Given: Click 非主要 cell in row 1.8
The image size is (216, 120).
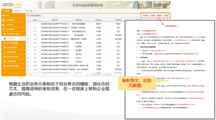Looking at the screenshot, I should tap(98, 54).
